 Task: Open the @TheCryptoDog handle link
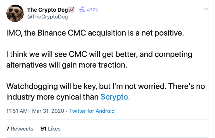(48, 17)
